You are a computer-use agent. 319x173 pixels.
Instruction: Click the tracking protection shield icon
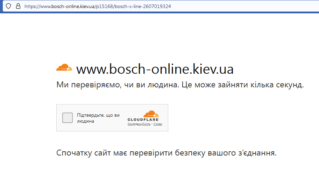8,6
